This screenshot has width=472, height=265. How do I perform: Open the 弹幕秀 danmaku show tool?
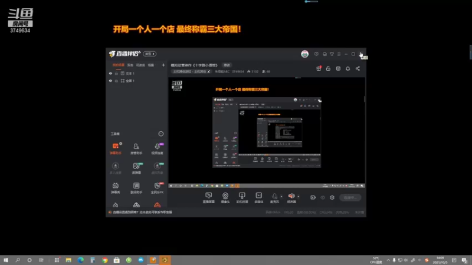coord(116,188)
